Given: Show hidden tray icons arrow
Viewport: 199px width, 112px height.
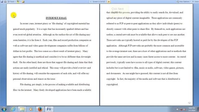Looking at the screenshot, I should tap(174, 109).
